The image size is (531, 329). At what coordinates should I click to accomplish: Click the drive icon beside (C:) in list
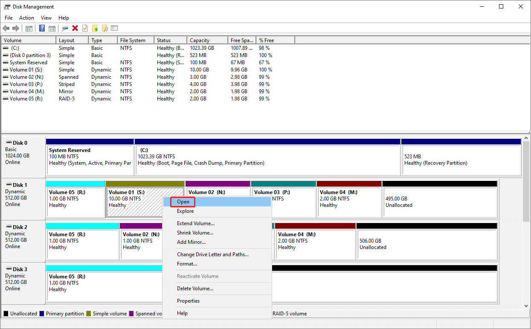[x=6, y=48]
